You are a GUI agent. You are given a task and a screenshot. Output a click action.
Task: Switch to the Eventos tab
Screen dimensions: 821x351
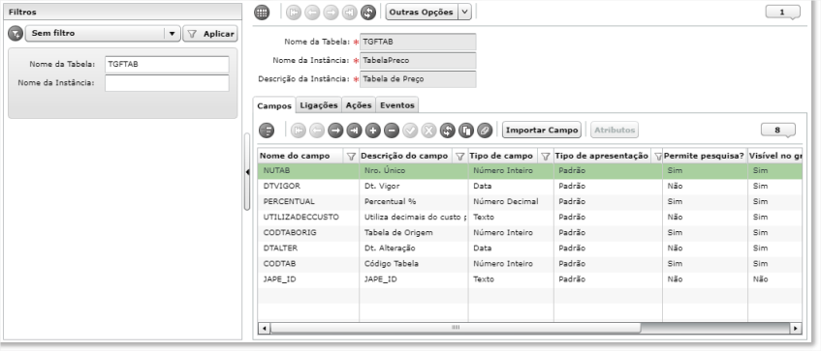click(396, 105)
